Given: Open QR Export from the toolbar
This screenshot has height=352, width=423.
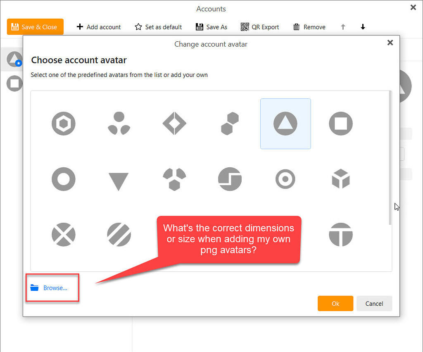Looking at the screenshot, I should [x=259, y=27].
